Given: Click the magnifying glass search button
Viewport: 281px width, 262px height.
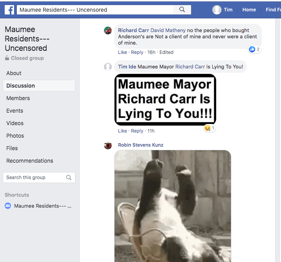Looking at the screenshot, I should pos(182,10).
